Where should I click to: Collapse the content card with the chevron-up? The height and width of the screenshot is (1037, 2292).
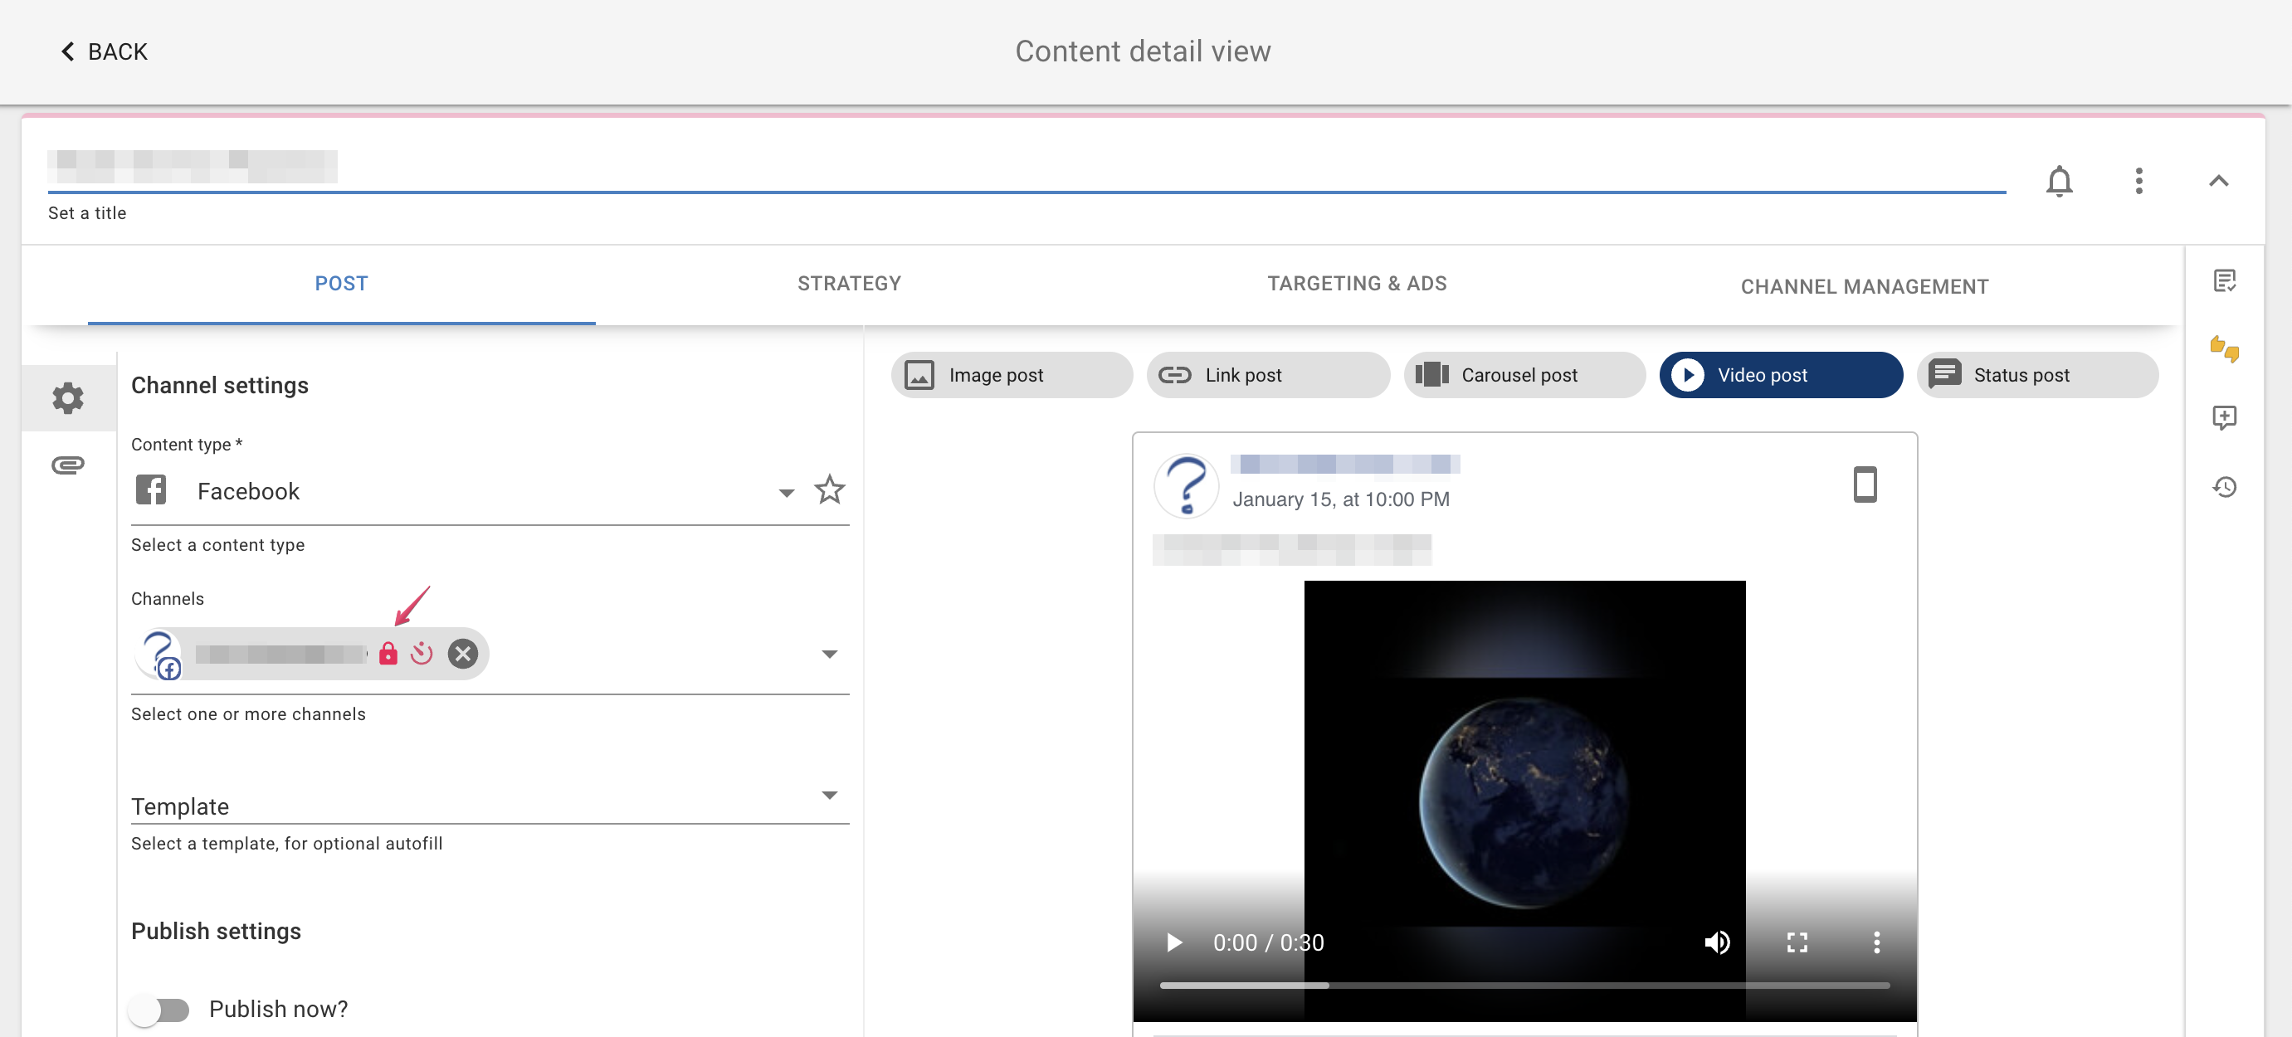coord(2218,181)
